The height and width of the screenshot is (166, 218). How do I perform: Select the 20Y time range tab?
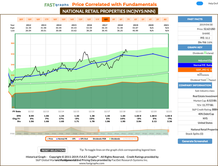pyautogui.click(x=21, y=19)
